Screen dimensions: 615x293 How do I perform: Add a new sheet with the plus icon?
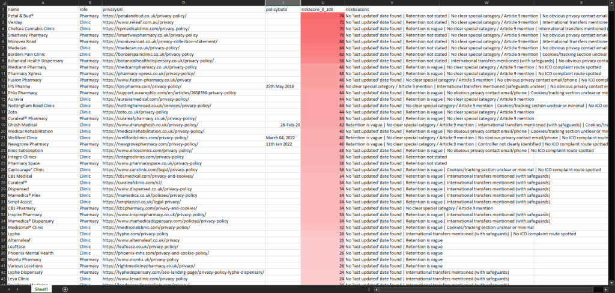(x=65, y=289)
